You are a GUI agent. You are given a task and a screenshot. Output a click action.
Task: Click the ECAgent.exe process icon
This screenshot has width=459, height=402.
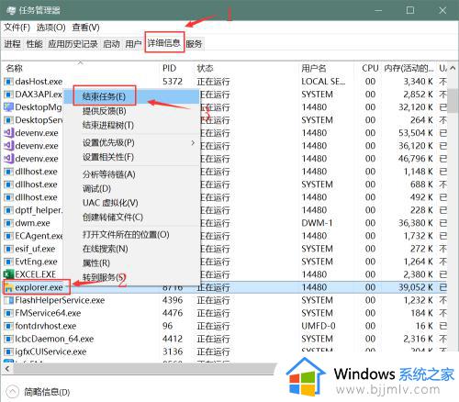(8, 236)
